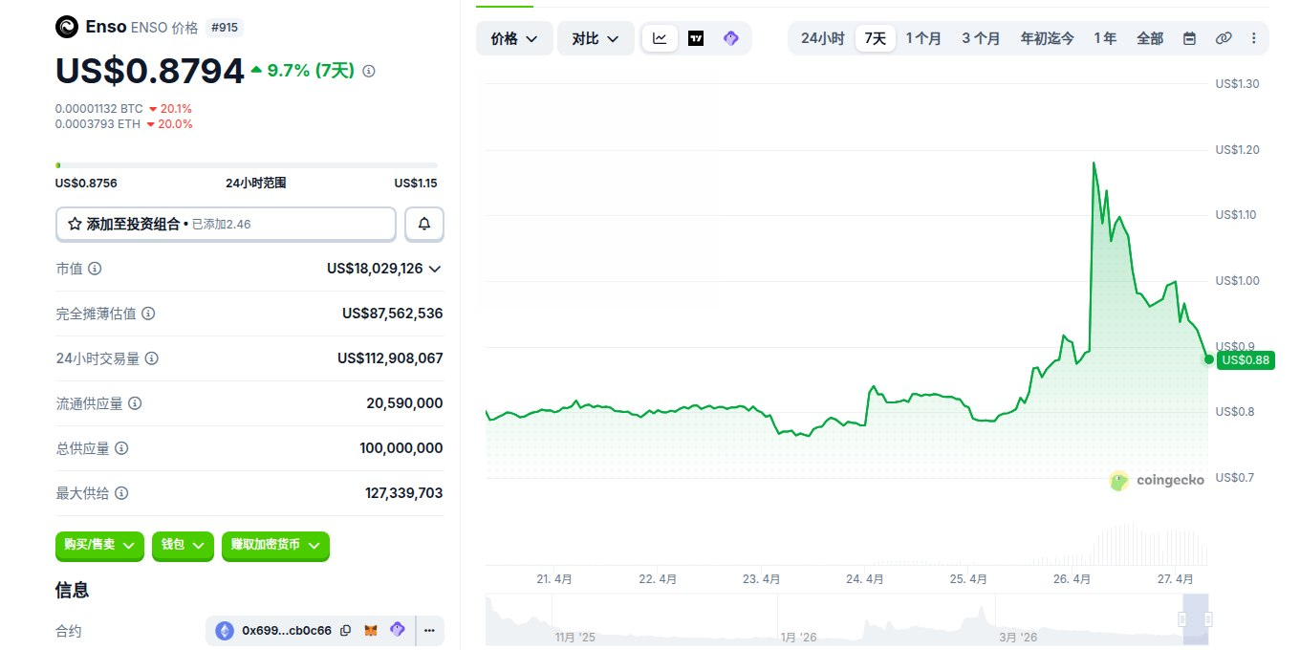
Task: Click the Enso coin logo icon
Action: pyautogui.click(x=67, y=27)
